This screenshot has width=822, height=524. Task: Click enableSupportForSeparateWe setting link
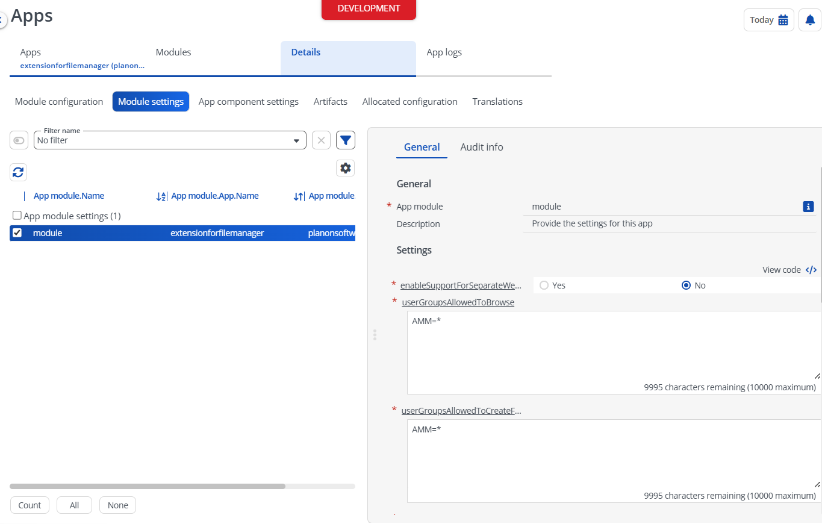[x=461, y=285]
